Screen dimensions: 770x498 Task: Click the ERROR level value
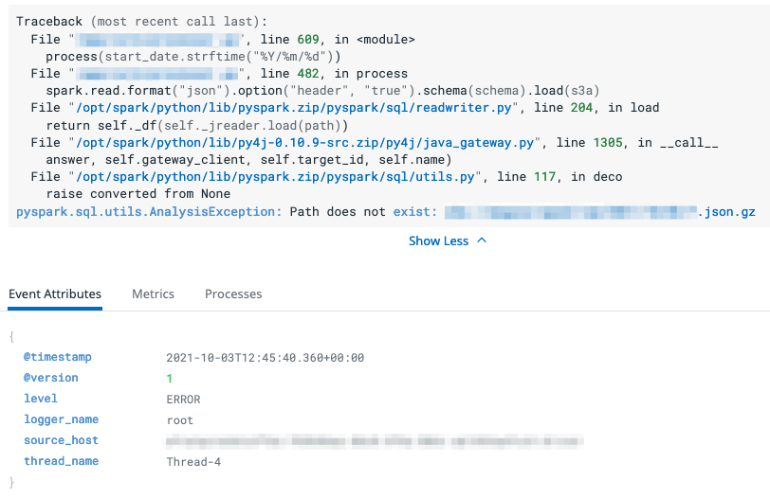pos(183,400)
